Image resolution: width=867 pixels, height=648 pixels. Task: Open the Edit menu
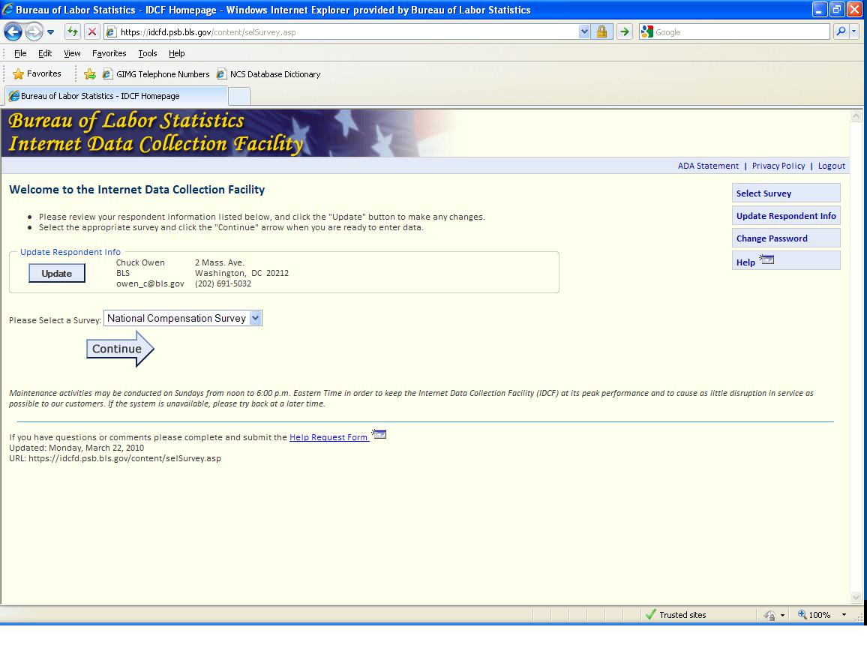[x=45, y=53]
